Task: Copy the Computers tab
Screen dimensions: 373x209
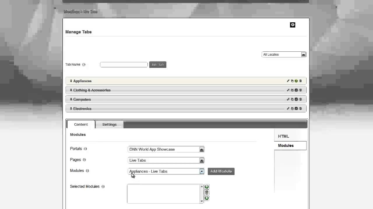Action: click(x=292, y=99)
